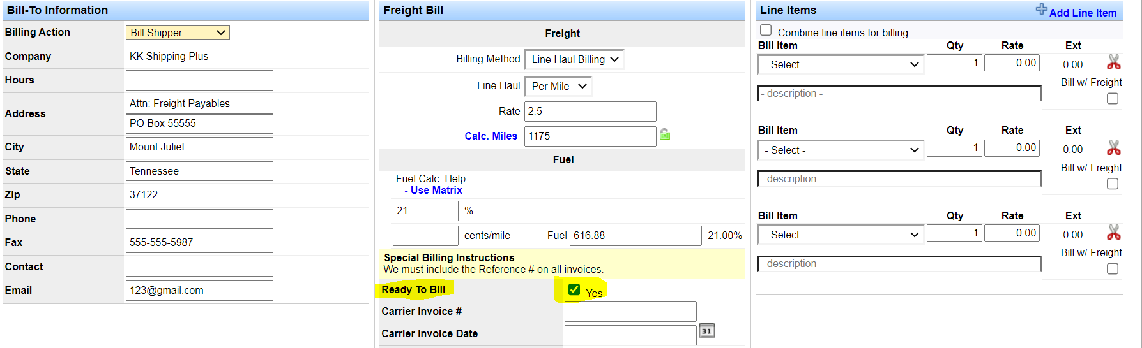
Task: Click the Rate field showing 2.5
Action: coord(590,112)
